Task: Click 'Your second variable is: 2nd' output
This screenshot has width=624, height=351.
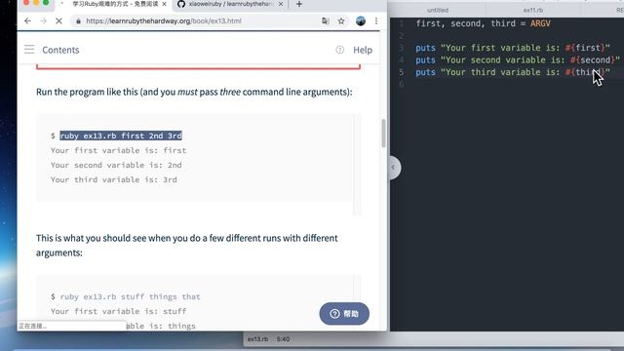Action: (116, 165)
